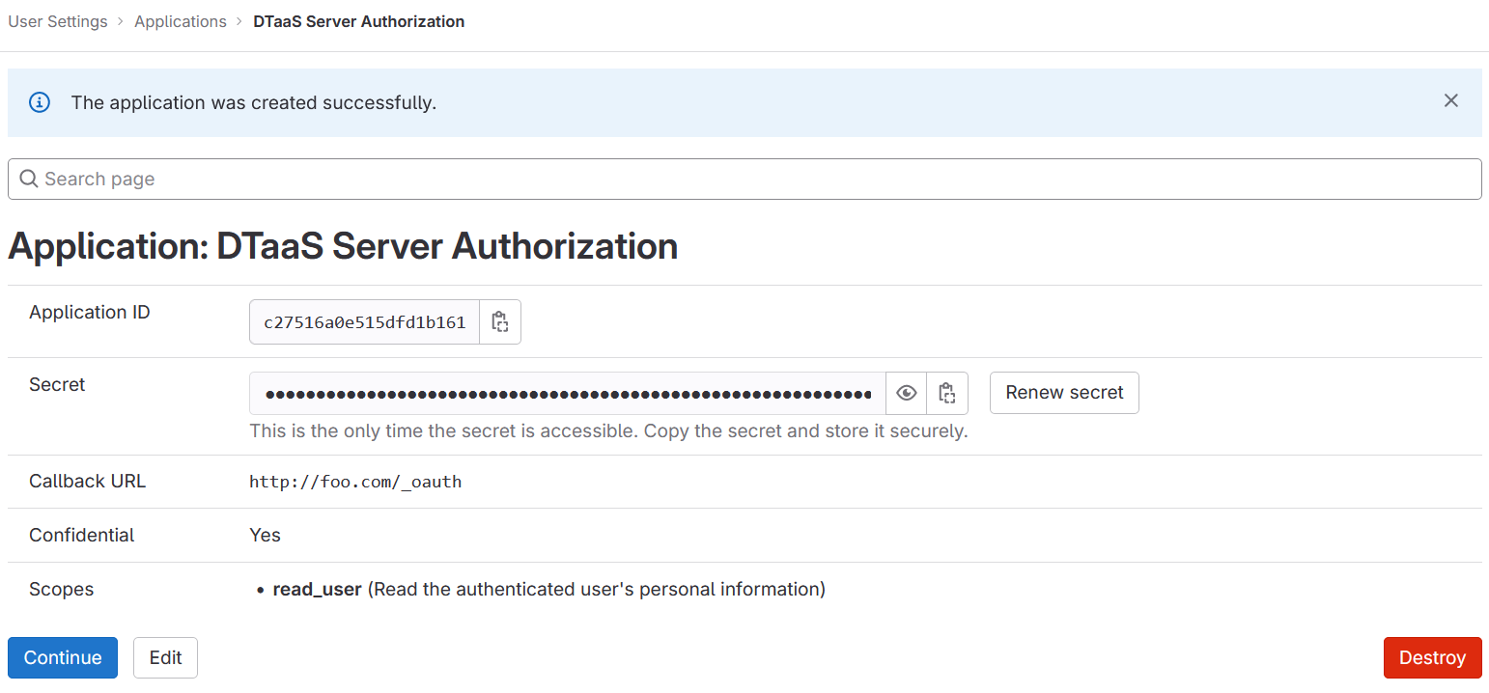
Task: Click the clipboard icon beside Application ID field
Action: (x=500, y=321)
